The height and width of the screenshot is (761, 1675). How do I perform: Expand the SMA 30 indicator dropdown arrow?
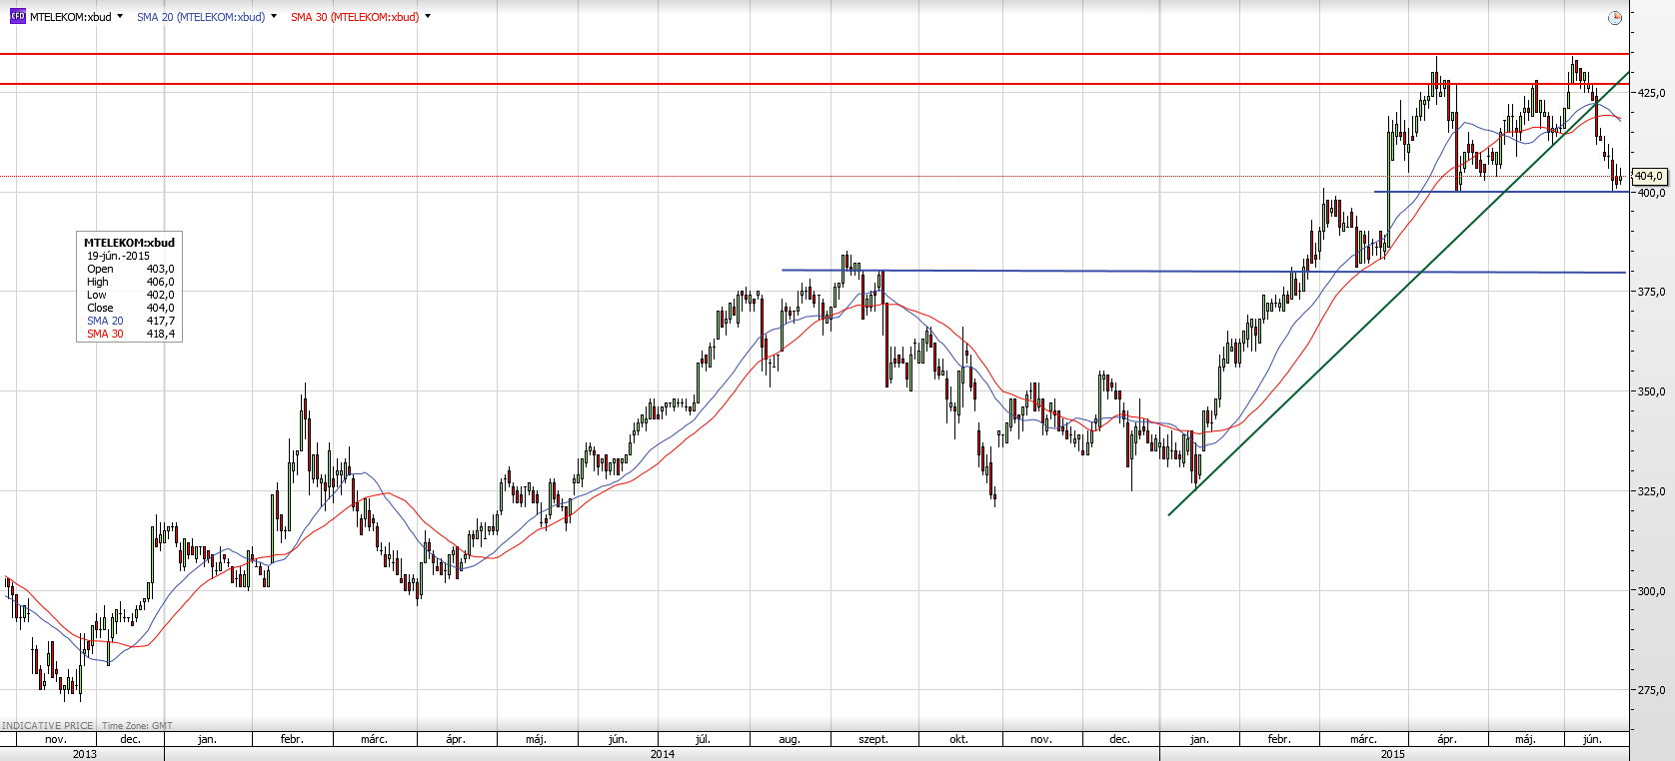428,16
